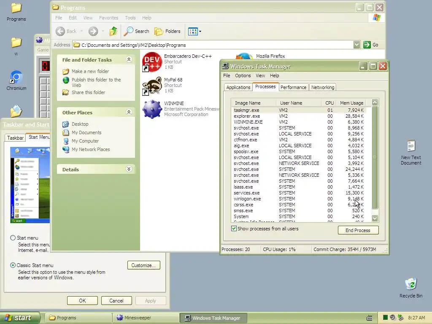
Task: Collapse the File and Folder Tasks section
Action: [x=129, y=59]
